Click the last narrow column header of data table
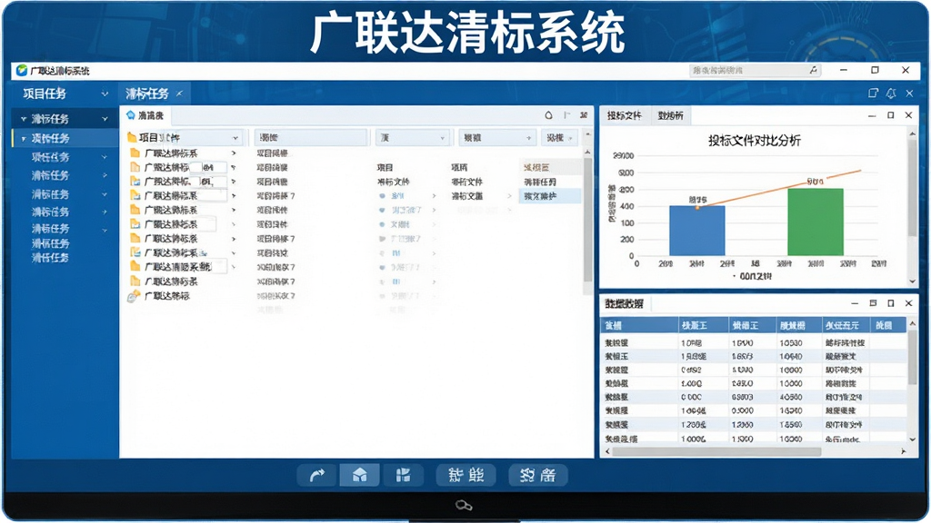931x523 pixels. 887,326
